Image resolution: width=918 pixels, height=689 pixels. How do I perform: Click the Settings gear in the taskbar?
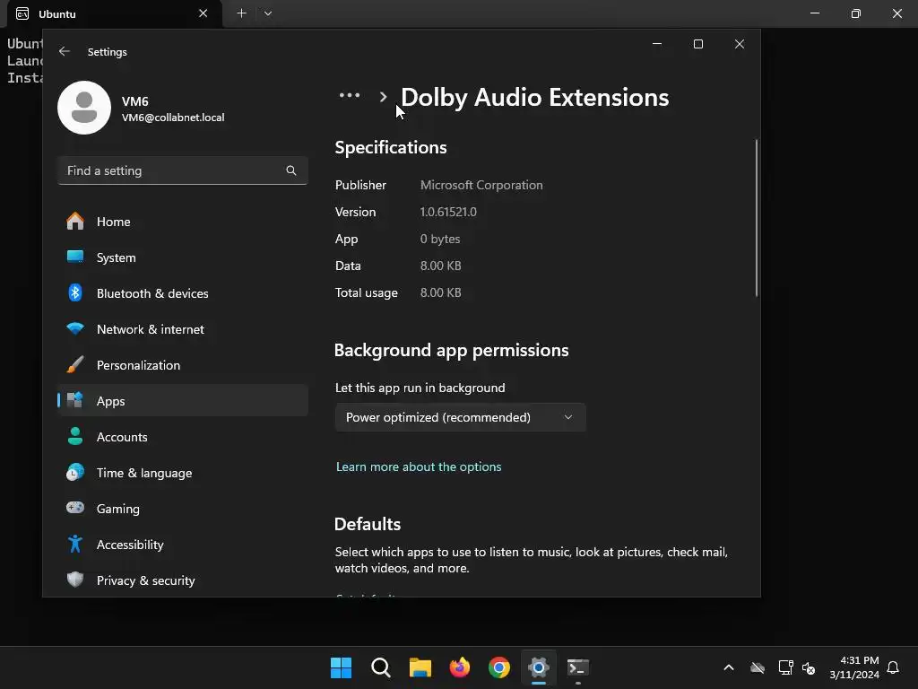(x=539, y=667)
